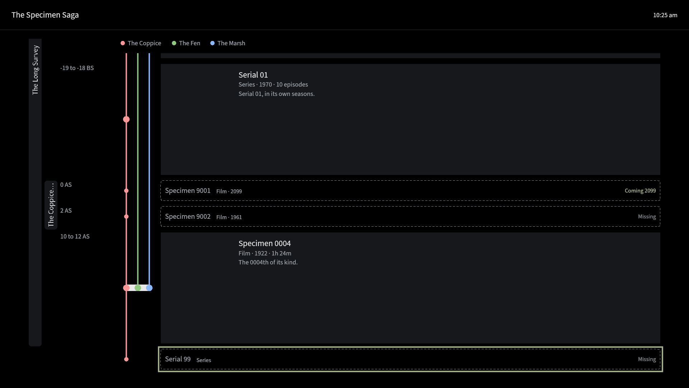Click The Long Survey era bar
Image resolution: width=689 pixels, height=388 pixels.
pyautogui.click(x=35, y=193)
